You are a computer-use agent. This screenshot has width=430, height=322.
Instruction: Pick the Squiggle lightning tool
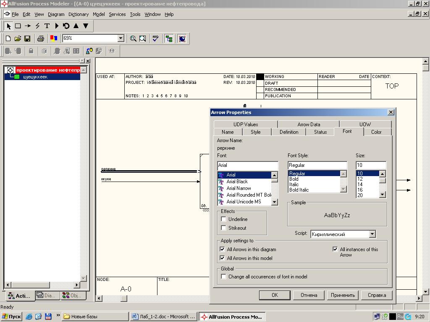point(37,26)
